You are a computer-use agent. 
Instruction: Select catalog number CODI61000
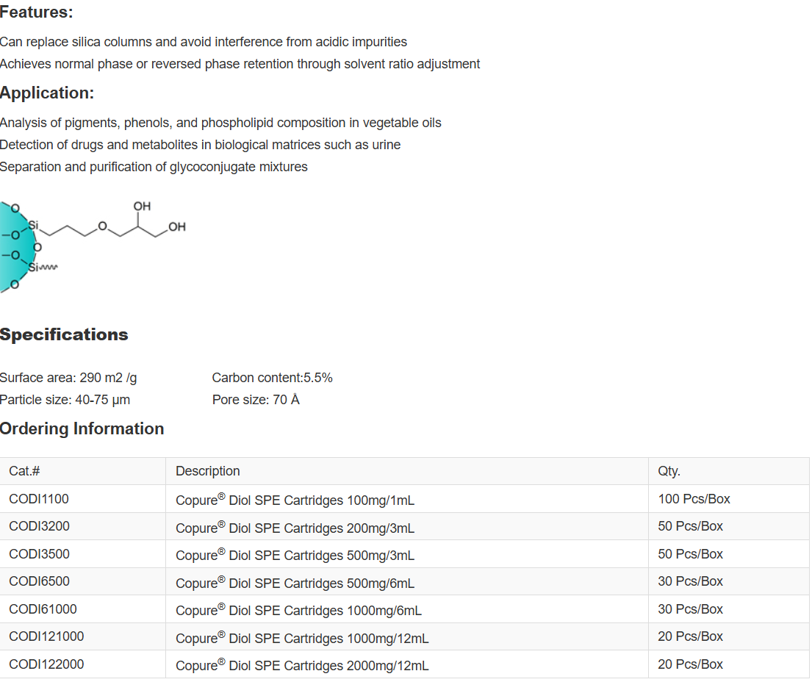coord(43,609)
